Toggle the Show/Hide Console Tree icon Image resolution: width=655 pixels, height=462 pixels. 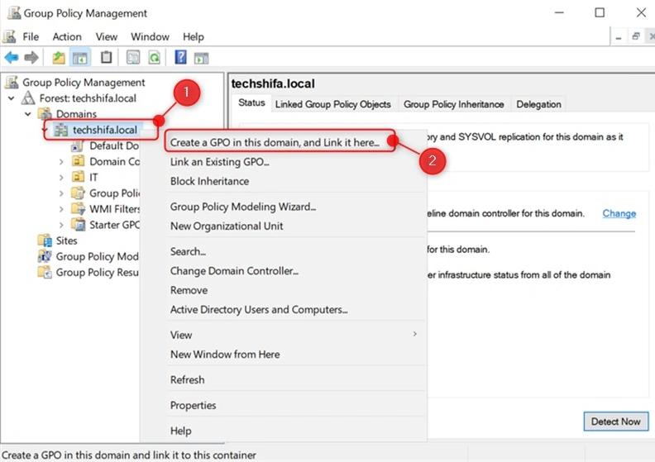click(x=79, y=58)
